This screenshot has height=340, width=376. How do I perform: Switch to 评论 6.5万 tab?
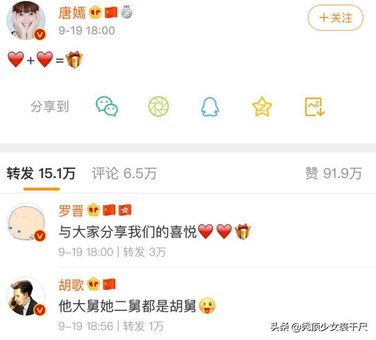click(124, 174)
